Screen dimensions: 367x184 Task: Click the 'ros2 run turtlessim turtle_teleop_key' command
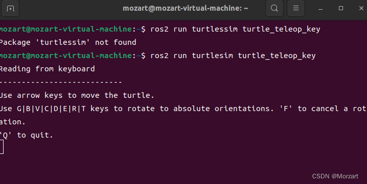(x=235, y=29)
